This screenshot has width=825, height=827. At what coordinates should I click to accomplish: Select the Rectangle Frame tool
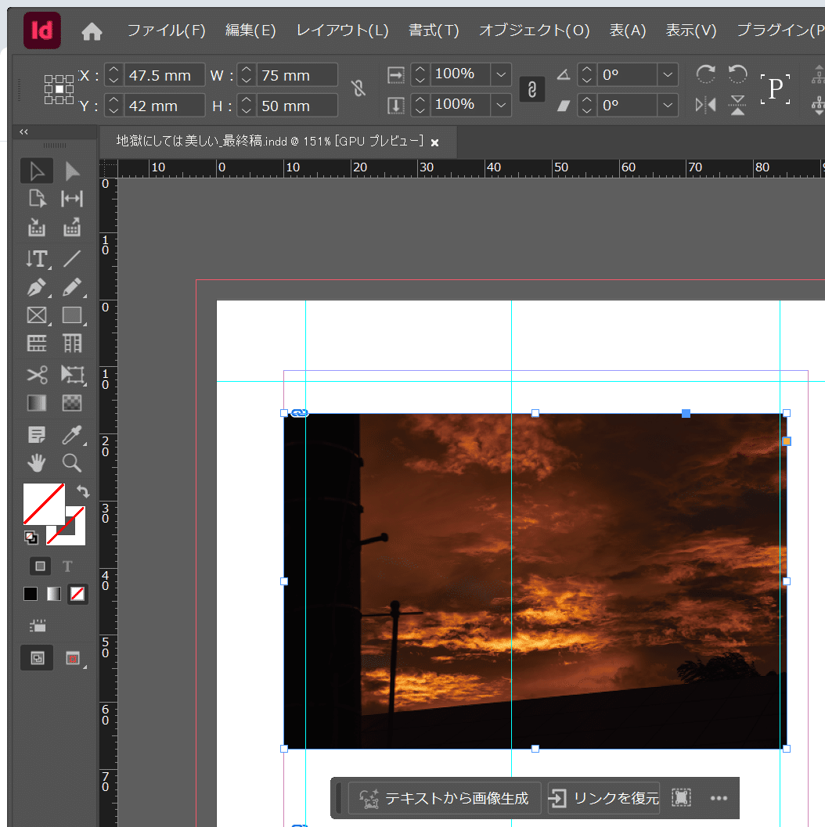click(37, 315)
